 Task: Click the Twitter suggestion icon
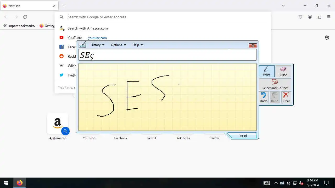click(x=62, y=75)
